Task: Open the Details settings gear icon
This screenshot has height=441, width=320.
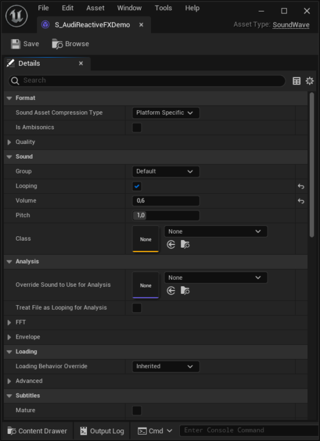Action: point(310,81)
